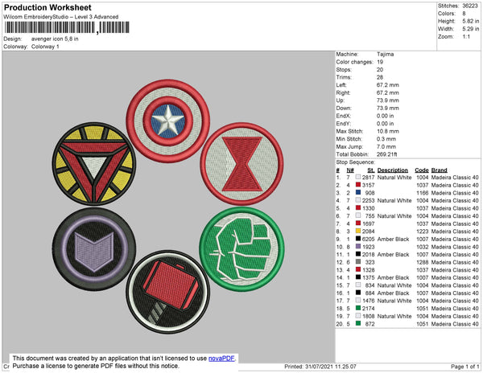The width and height of the screenshot is (483, 373).
Task: Click the min stitch value '0.3 mm'
Action: click(x=386, y=139)
